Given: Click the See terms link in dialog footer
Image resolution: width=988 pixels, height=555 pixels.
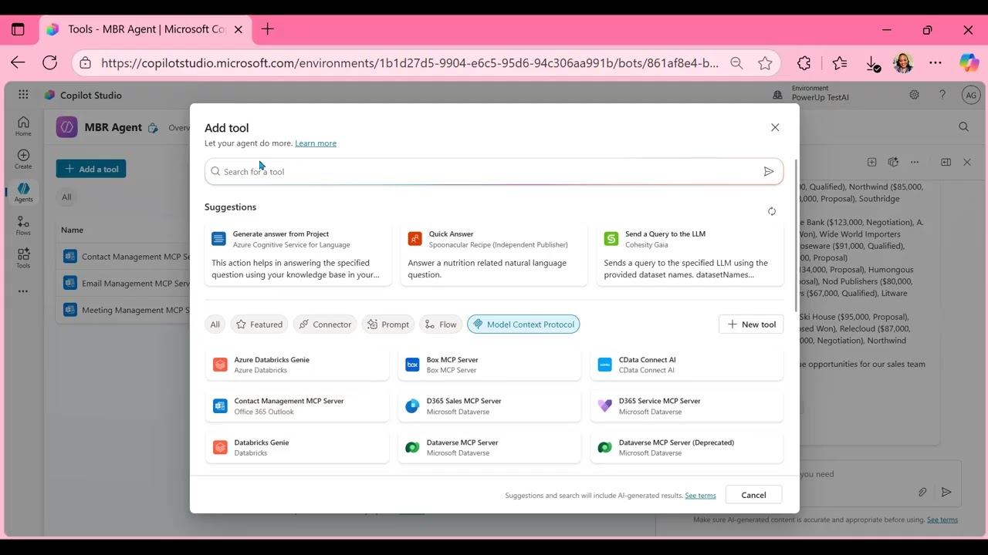Looking at the screenshot, I should coord(700,496).
